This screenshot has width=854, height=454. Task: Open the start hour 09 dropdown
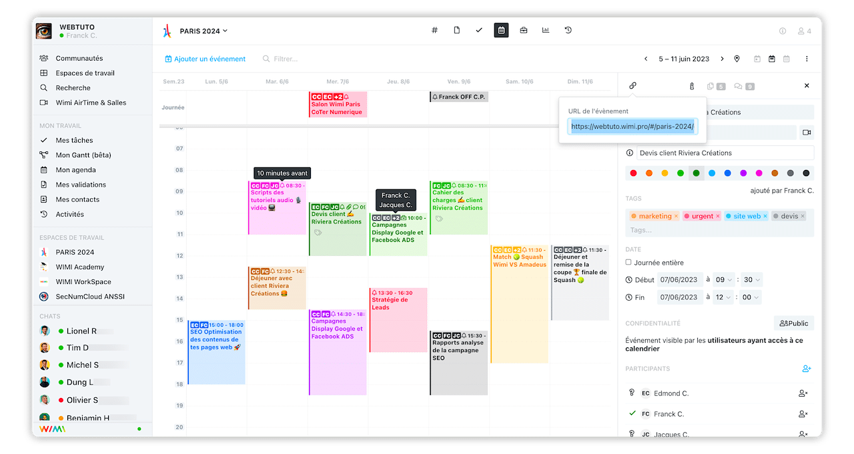pyautogui.click(x=724, y=280)
